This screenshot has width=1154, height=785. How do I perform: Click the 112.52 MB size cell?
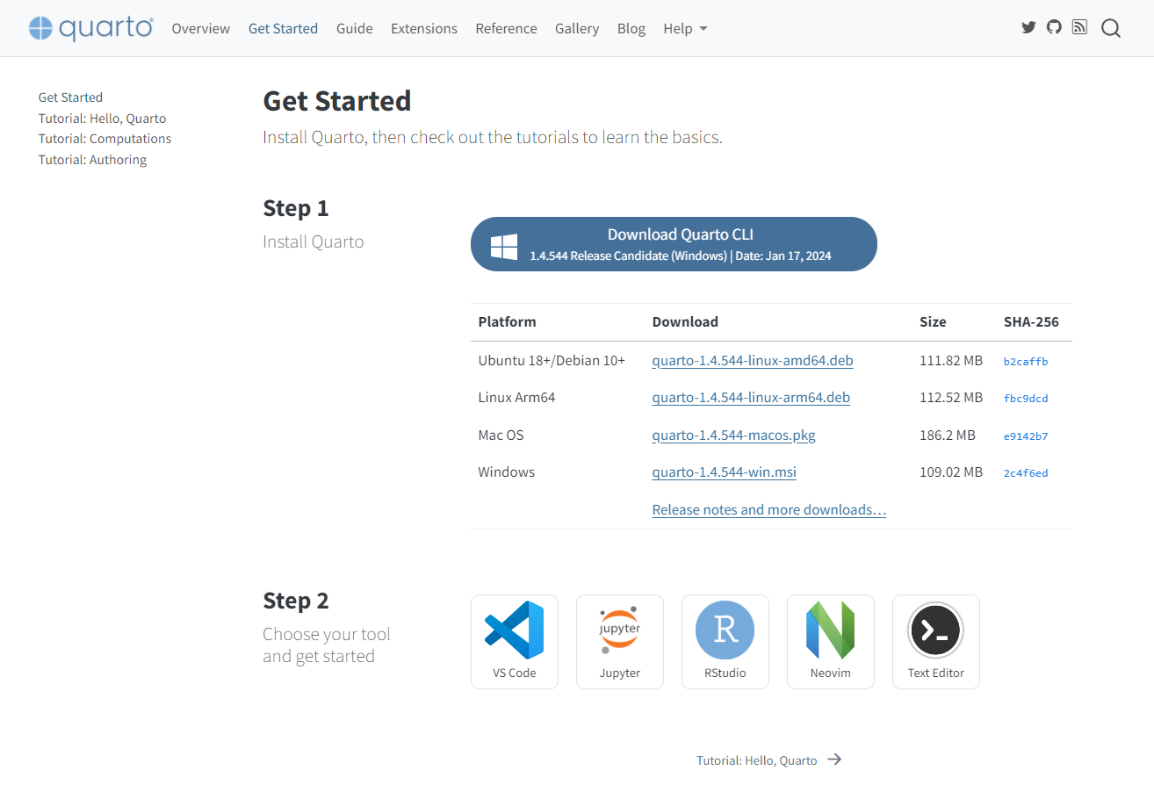click(x=951, y=397)
